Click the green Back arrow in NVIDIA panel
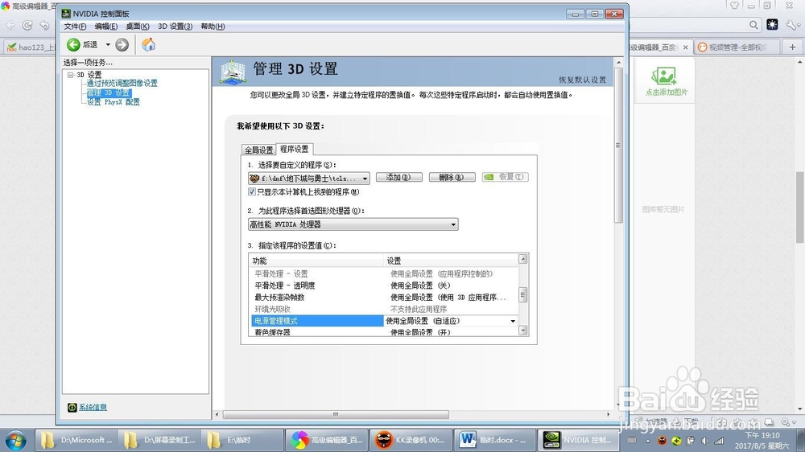The width and height of the screenshot is (805, 452). coord(73,44)
